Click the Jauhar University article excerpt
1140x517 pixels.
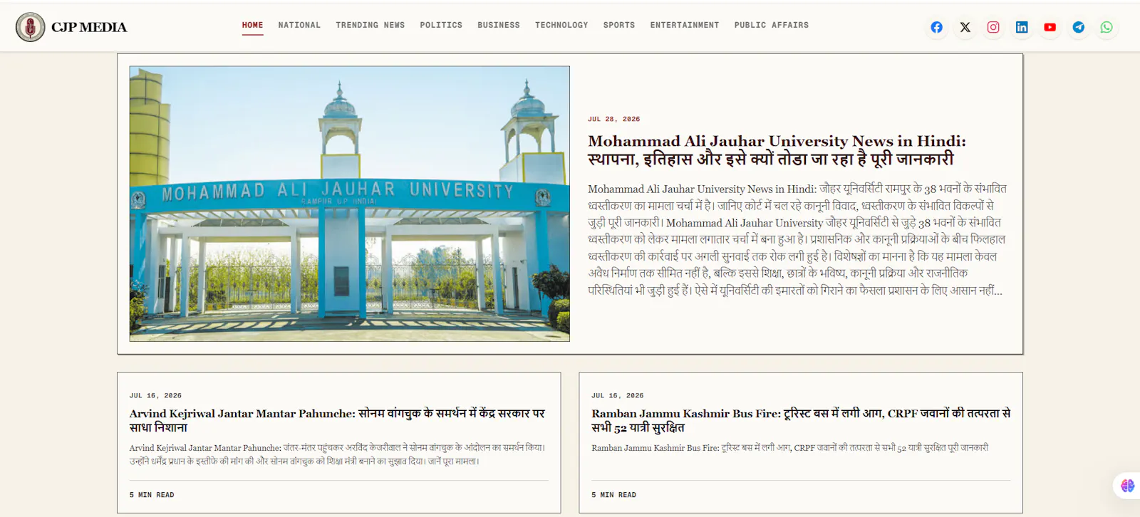tap(797, 239)
